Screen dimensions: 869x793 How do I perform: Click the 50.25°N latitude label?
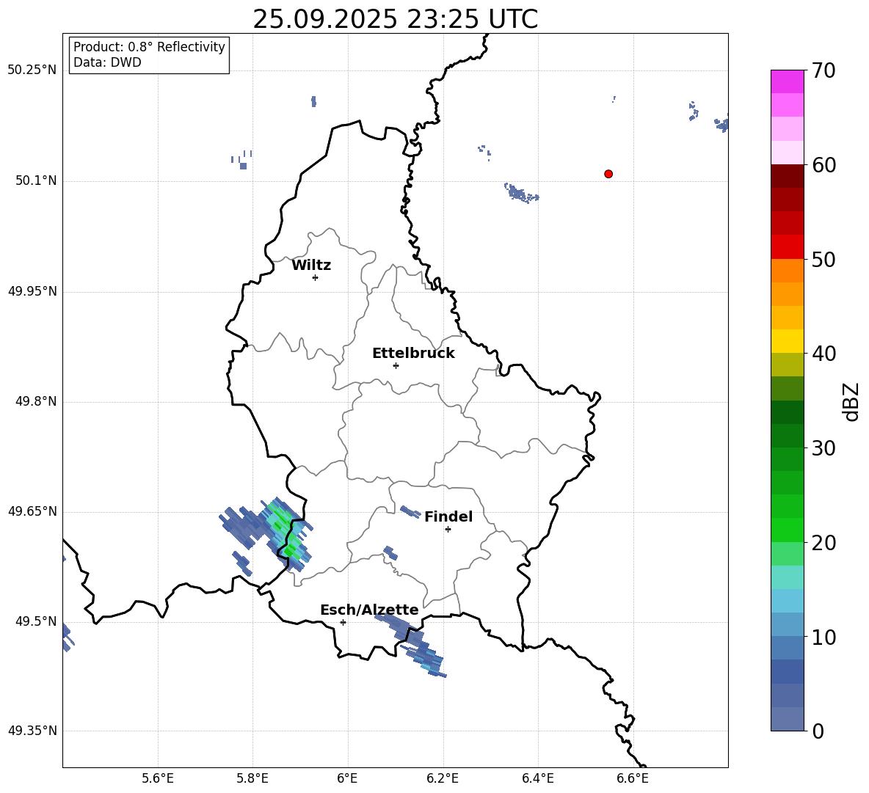pos(32,70)
